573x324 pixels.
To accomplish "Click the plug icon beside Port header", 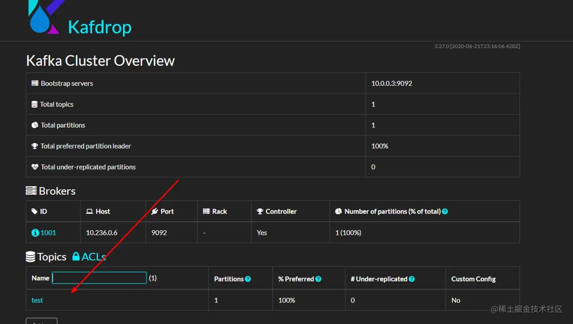I will coord(155,211).
